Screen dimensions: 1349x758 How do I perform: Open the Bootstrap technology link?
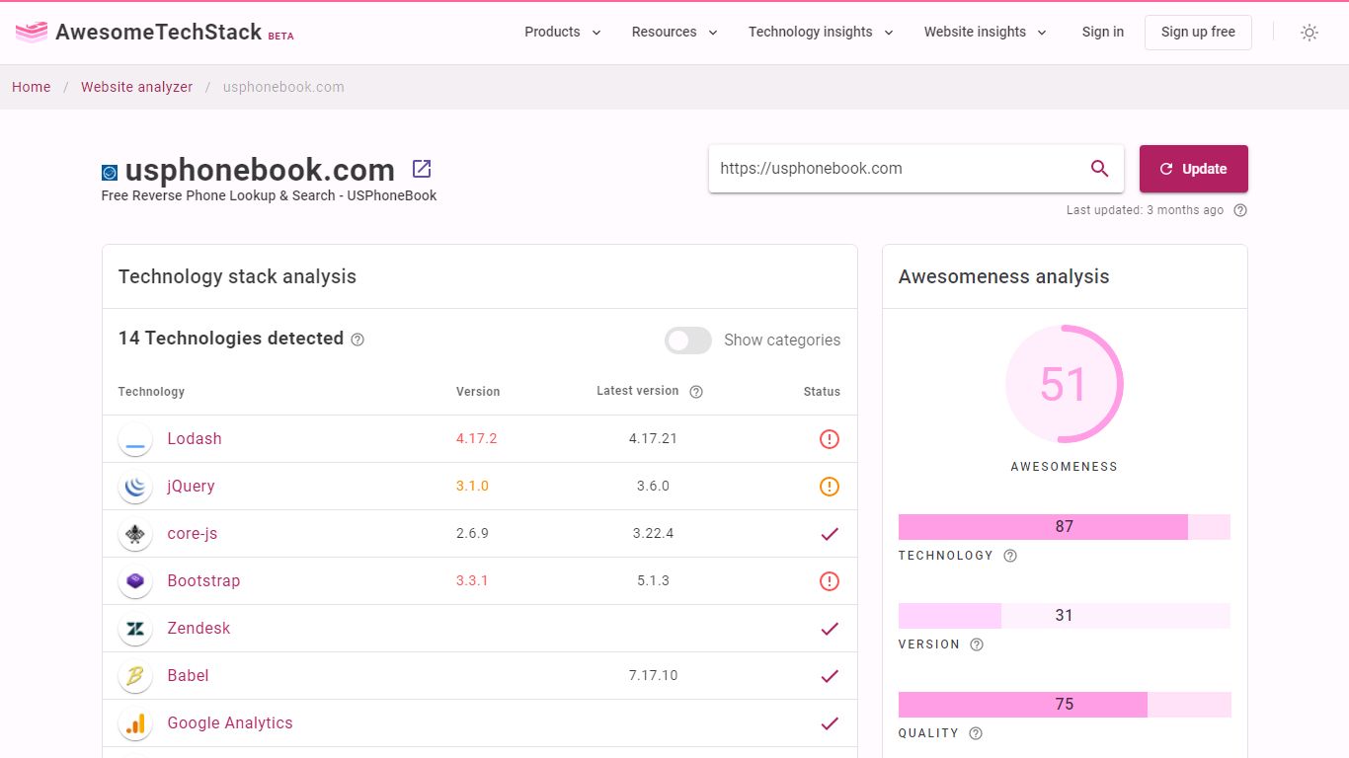203,581
